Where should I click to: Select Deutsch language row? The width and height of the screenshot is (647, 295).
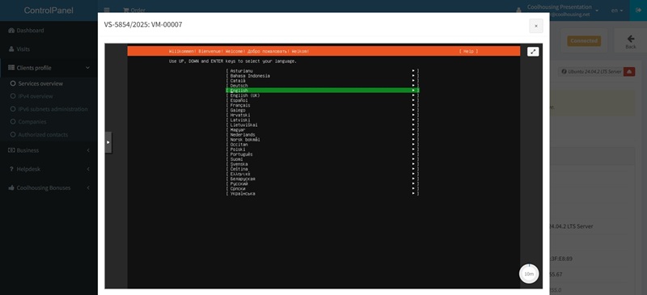pos(322,86)
